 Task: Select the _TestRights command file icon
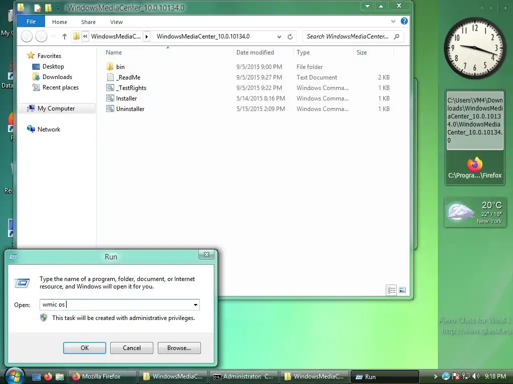110,88
